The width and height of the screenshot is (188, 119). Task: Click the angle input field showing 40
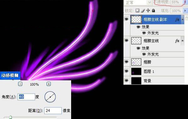26,97
